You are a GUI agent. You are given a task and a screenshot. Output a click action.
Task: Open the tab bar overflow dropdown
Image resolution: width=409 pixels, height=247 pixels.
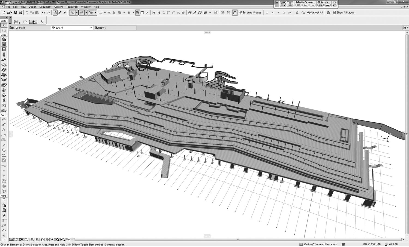pos(405,27)
